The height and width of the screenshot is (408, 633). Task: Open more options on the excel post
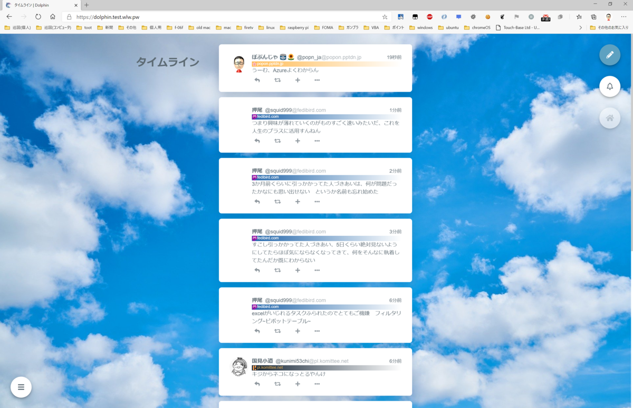[317, 331]
